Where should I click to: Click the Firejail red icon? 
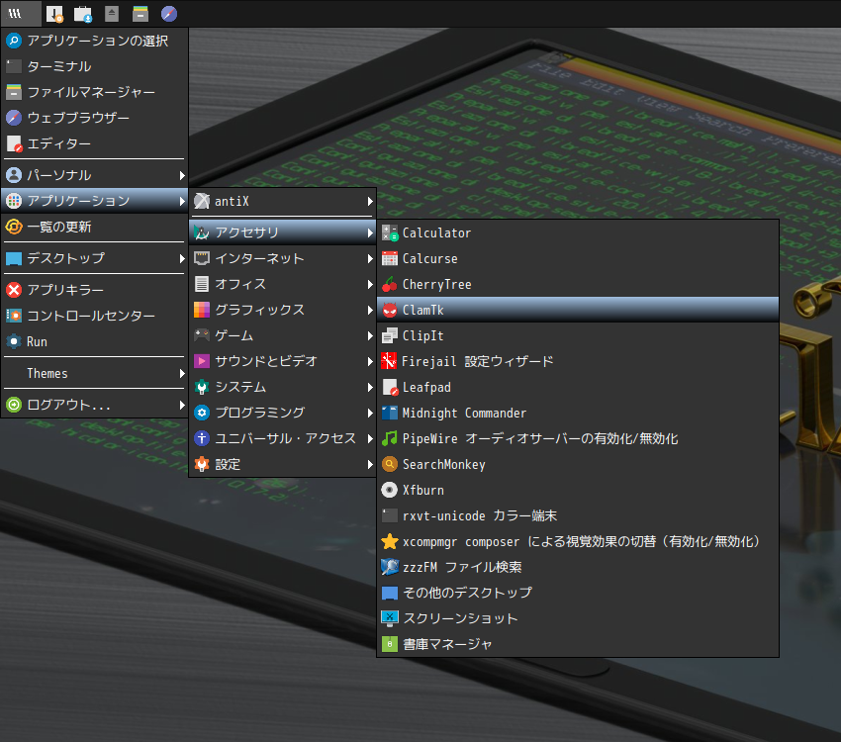[x=389, y=361]
